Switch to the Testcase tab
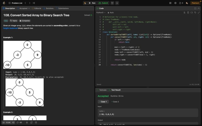The width and height of the screenshot is (202, 126). tap(102, 90)
